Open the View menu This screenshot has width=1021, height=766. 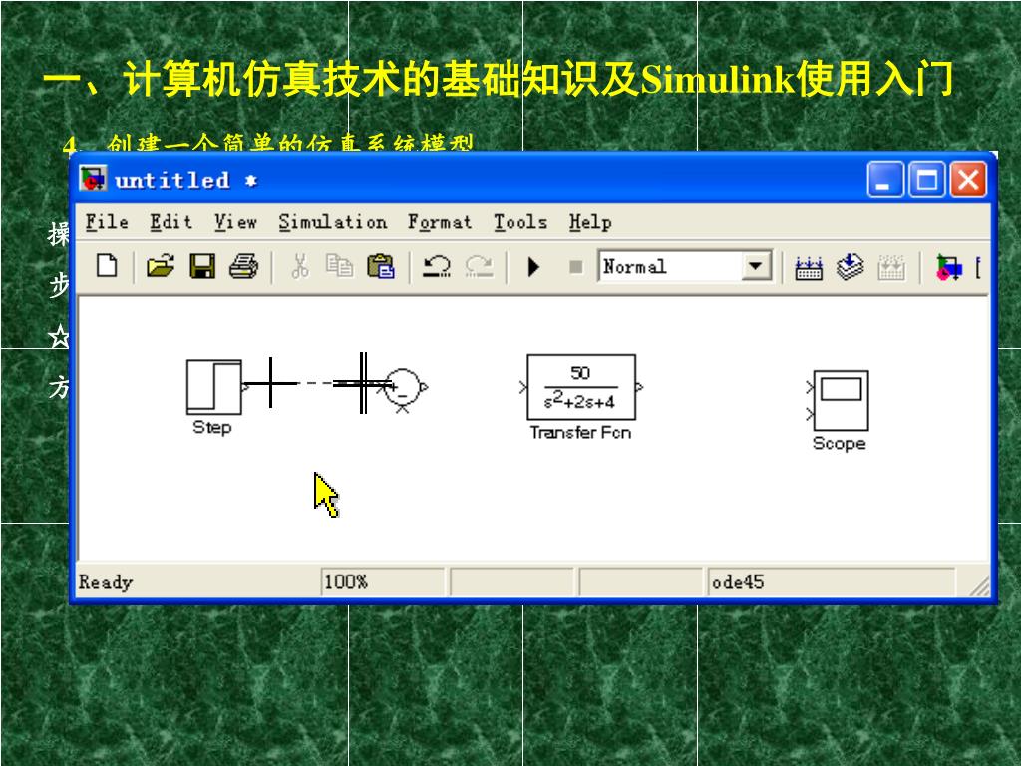235,222
